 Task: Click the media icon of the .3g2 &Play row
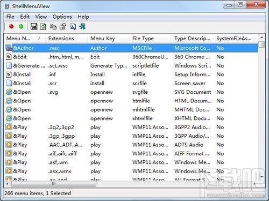pyautogui.click(x=9, y=127)
